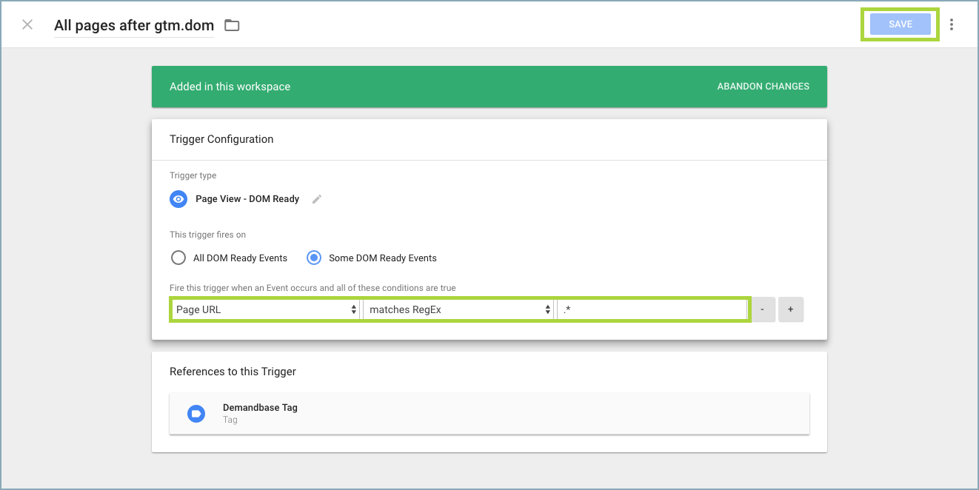Select the All DOM Ready Events radio button
This screenshot has height=490, width=979.
pos(178,258)
